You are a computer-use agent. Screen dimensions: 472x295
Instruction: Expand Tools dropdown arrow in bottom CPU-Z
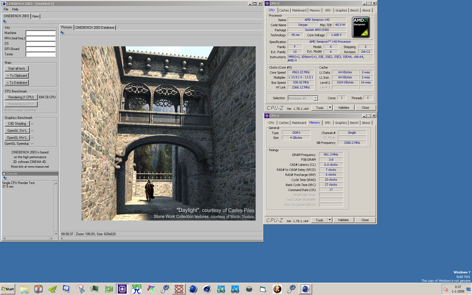330,220
